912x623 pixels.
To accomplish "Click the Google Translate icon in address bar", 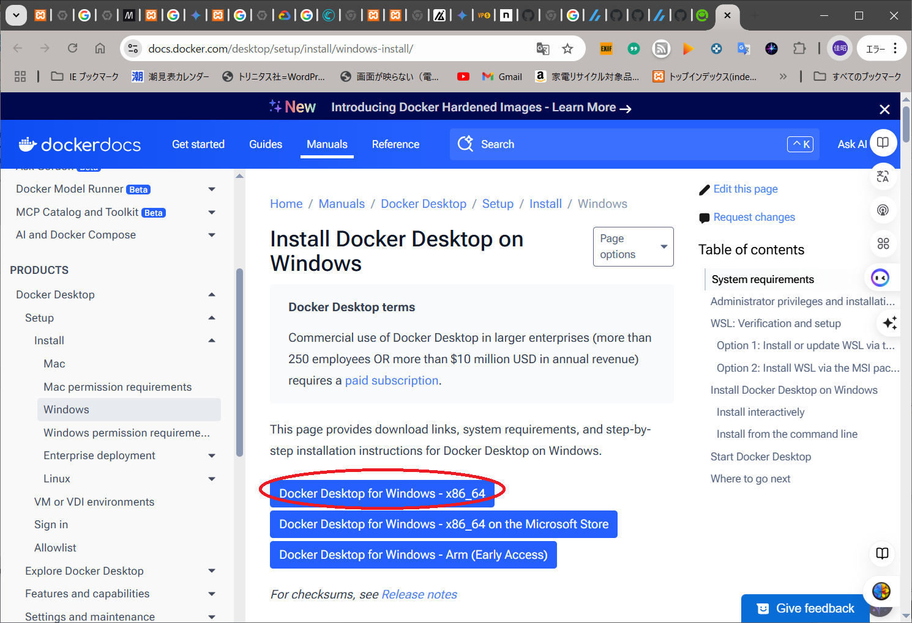I will [543, 49].
